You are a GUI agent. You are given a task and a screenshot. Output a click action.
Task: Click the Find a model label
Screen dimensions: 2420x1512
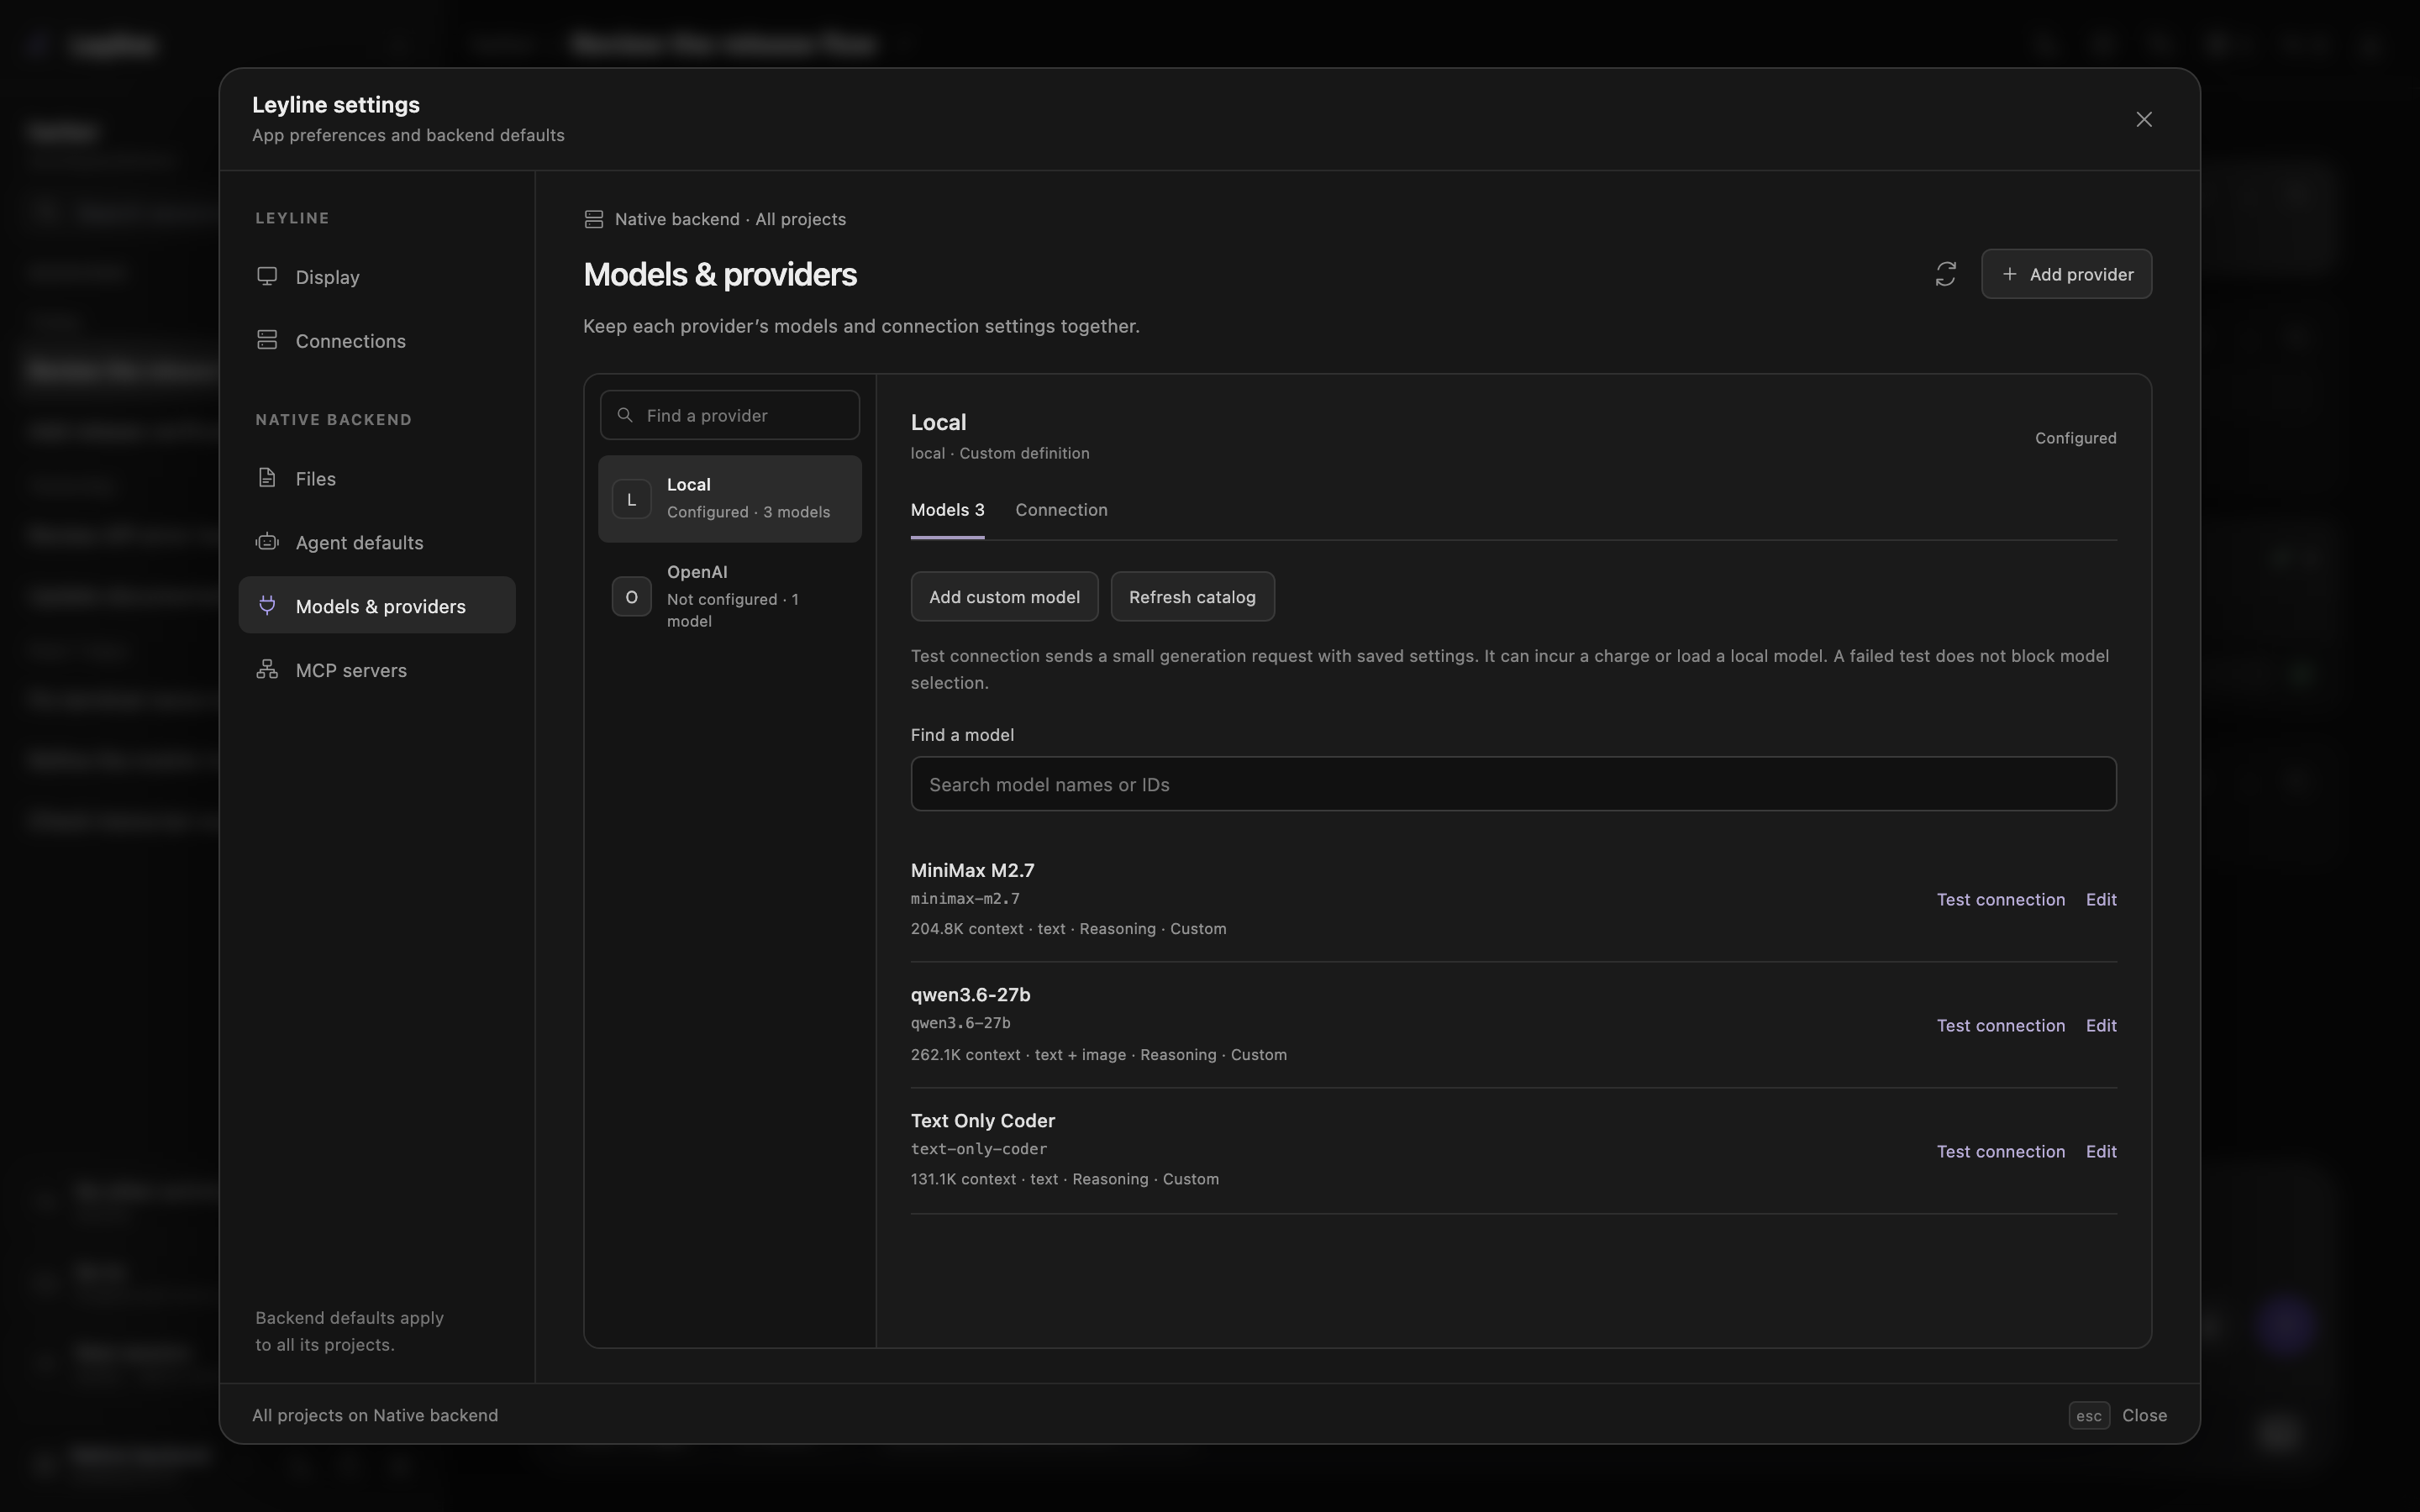(x=962, y=735)
